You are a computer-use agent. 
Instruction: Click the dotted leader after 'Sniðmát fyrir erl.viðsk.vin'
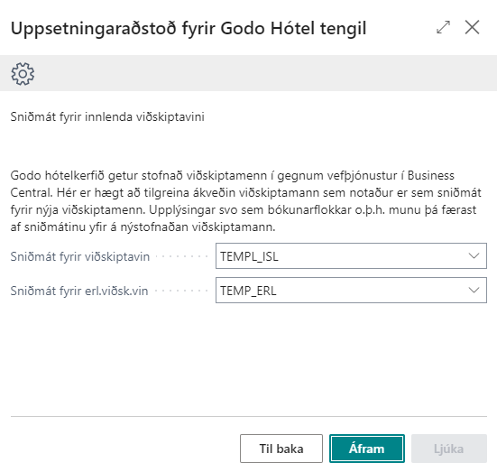[182, 291]
